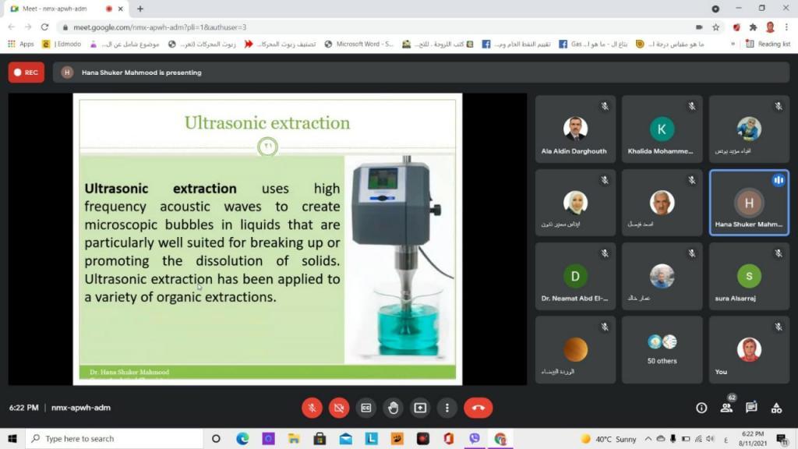Screen dimensions: 798x449
Task: Open the in-call chat panel
Action: (751, 408)
